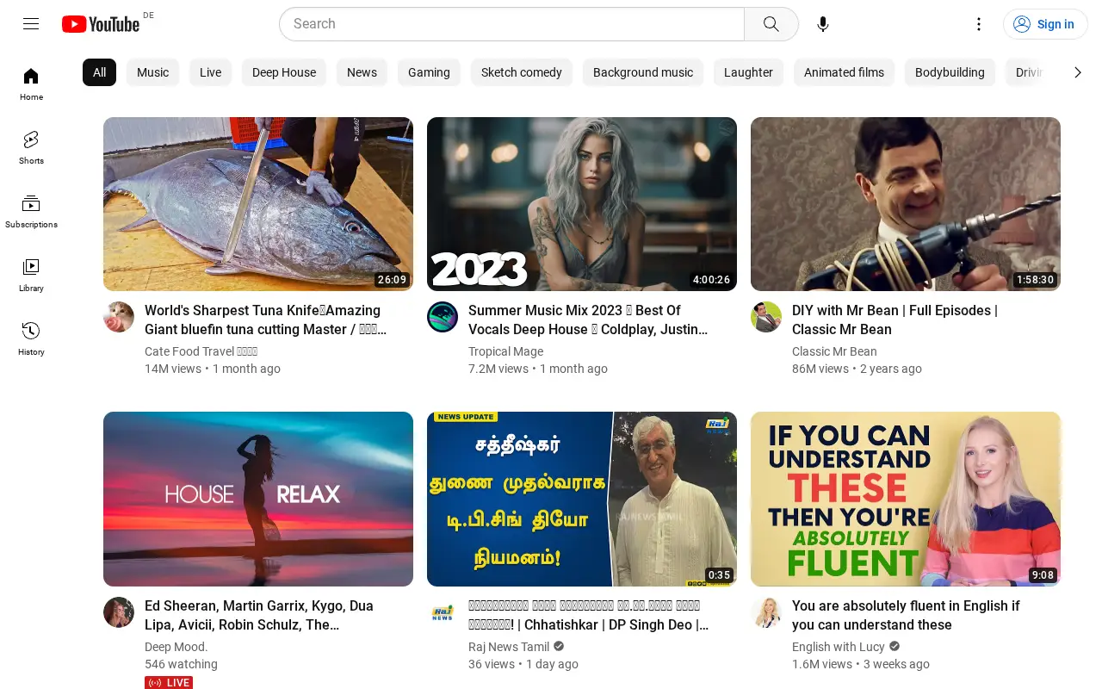The image size is (1102, 689).
Task: Select the News chip
Action: [x=362, y=72]
